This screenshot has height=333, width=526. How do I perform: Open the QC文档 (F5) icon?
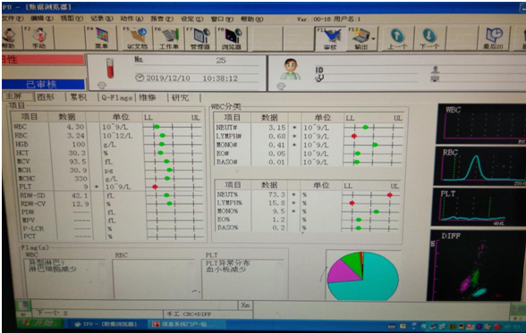coord(137,37)
